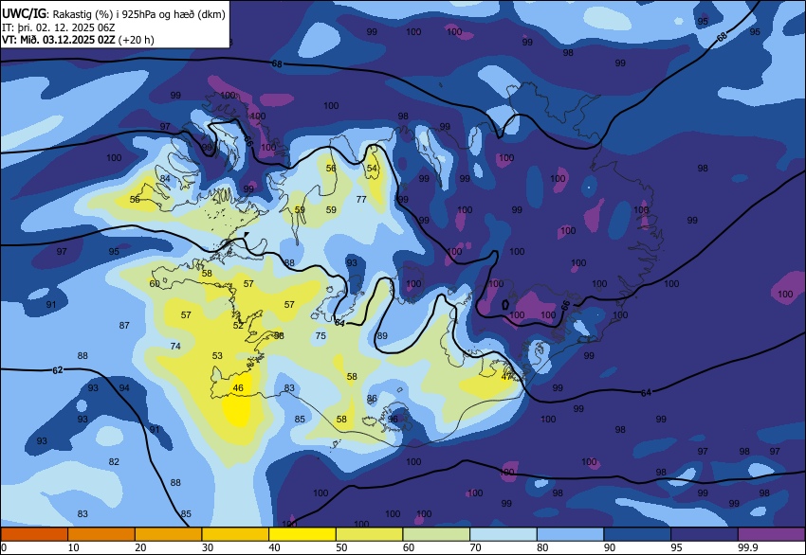
Task: Click the humidity value '60' on the map
Action: [155, 283]
